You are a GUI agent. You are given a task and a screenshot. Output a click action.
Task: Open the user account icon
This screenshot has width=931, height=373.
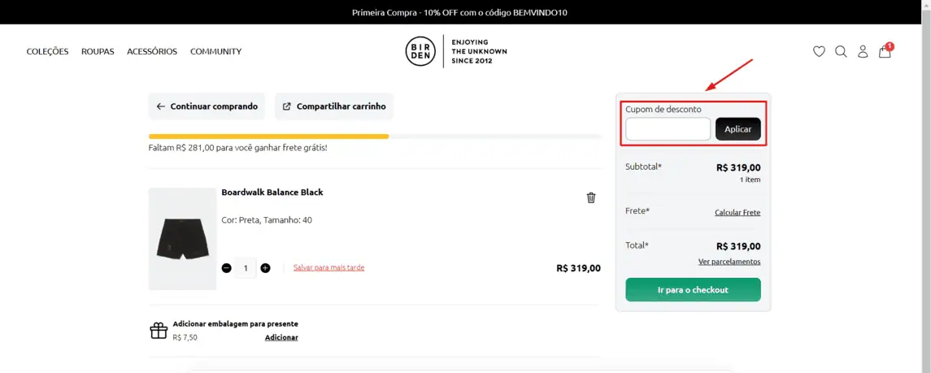click(x=863, y=51)
